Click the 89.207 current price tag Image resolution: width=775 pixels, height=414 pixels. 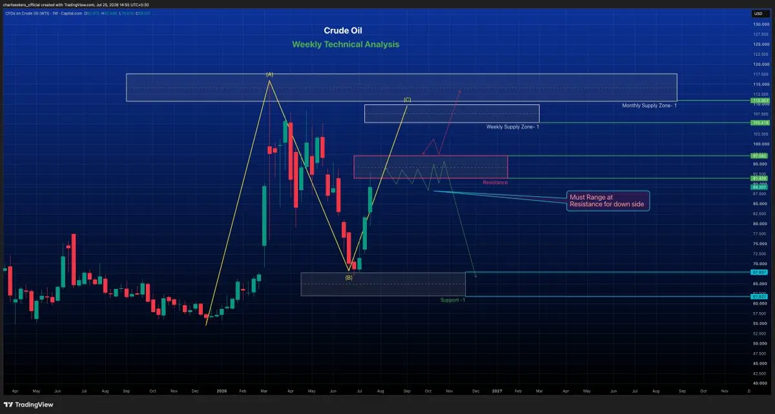pos(759,187)
